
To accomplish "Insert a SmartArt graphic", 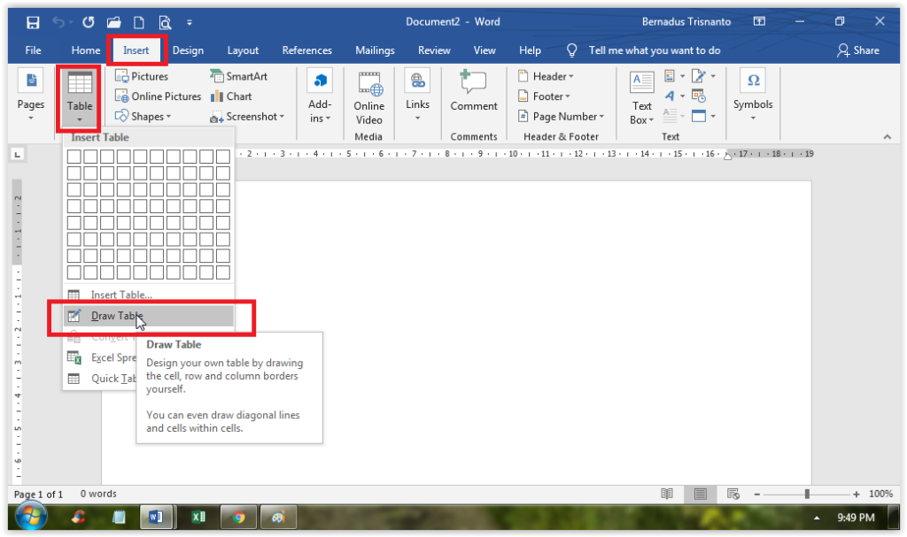I will (239, 77).
